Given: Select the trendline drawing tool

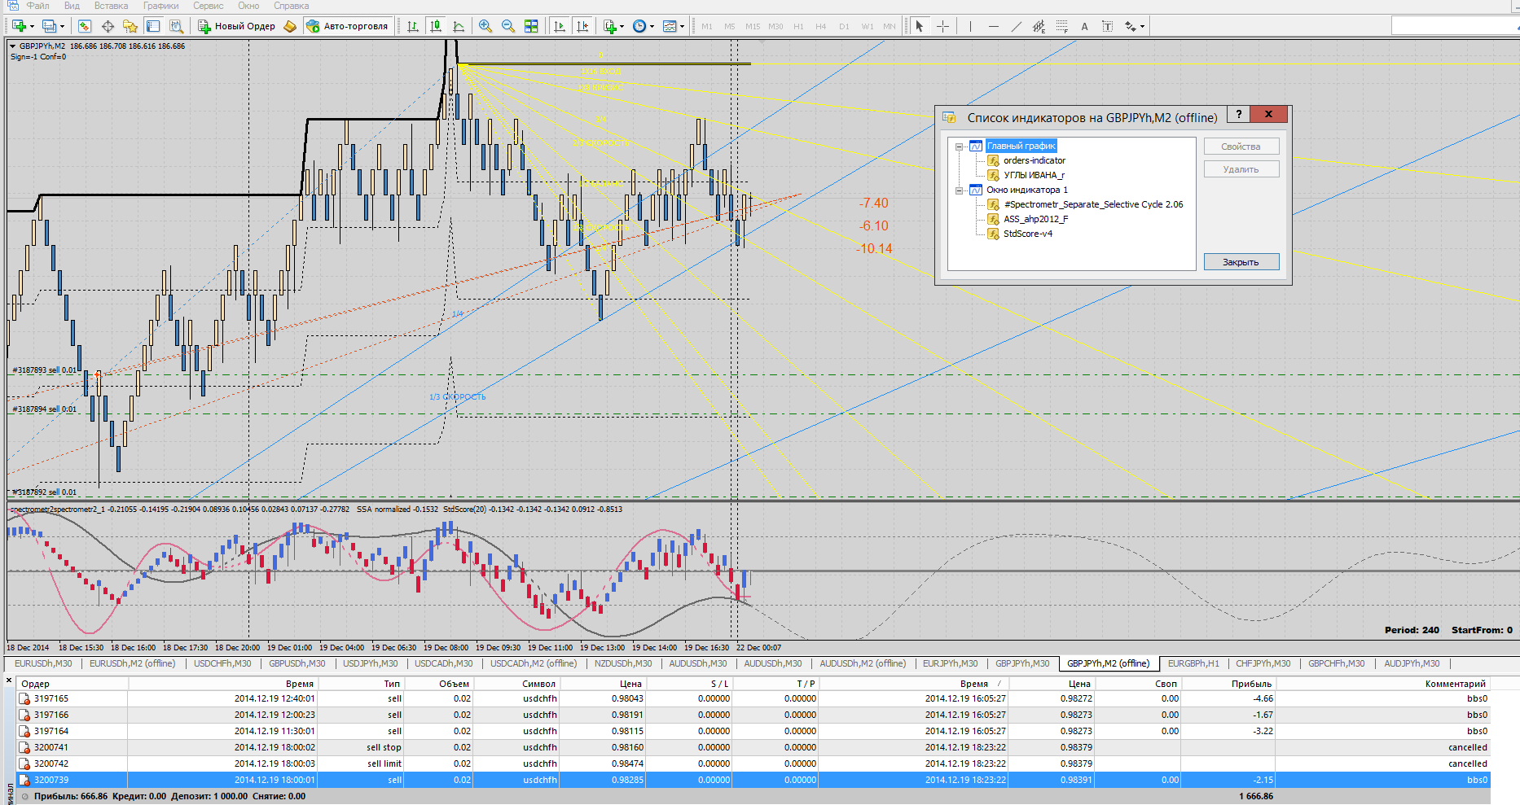Looking at the screenshot, I should [x=1016, y=26].
